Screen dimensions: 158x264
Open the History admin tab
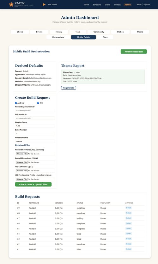(x=59, y=32)
